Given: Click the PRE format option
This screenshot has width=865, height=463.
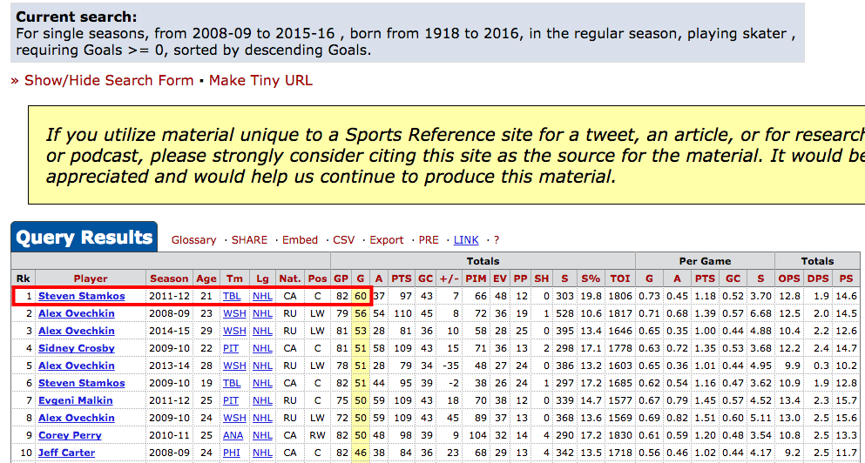Looking at the screenshot, I should coord(429,240).
